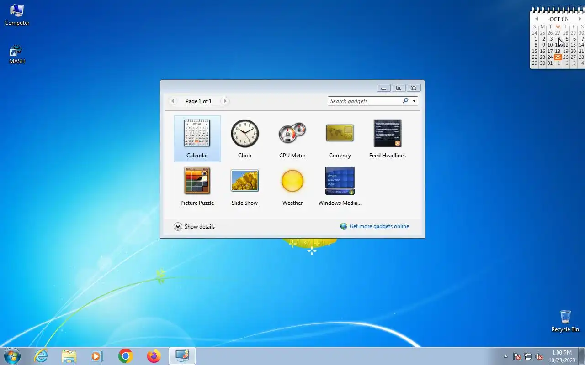
Task: Go to previous gadget gallery page
Action: click(x=173, y=101)
